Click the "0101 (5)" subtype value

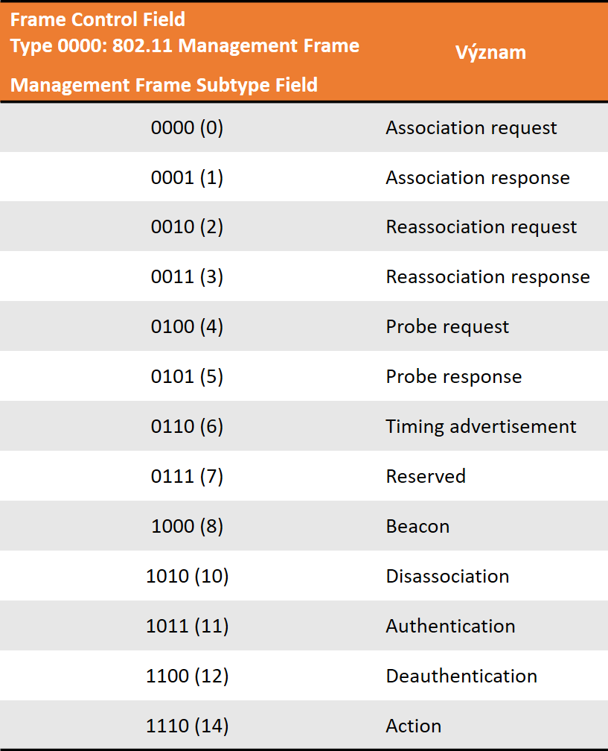(x=187, y=377)
